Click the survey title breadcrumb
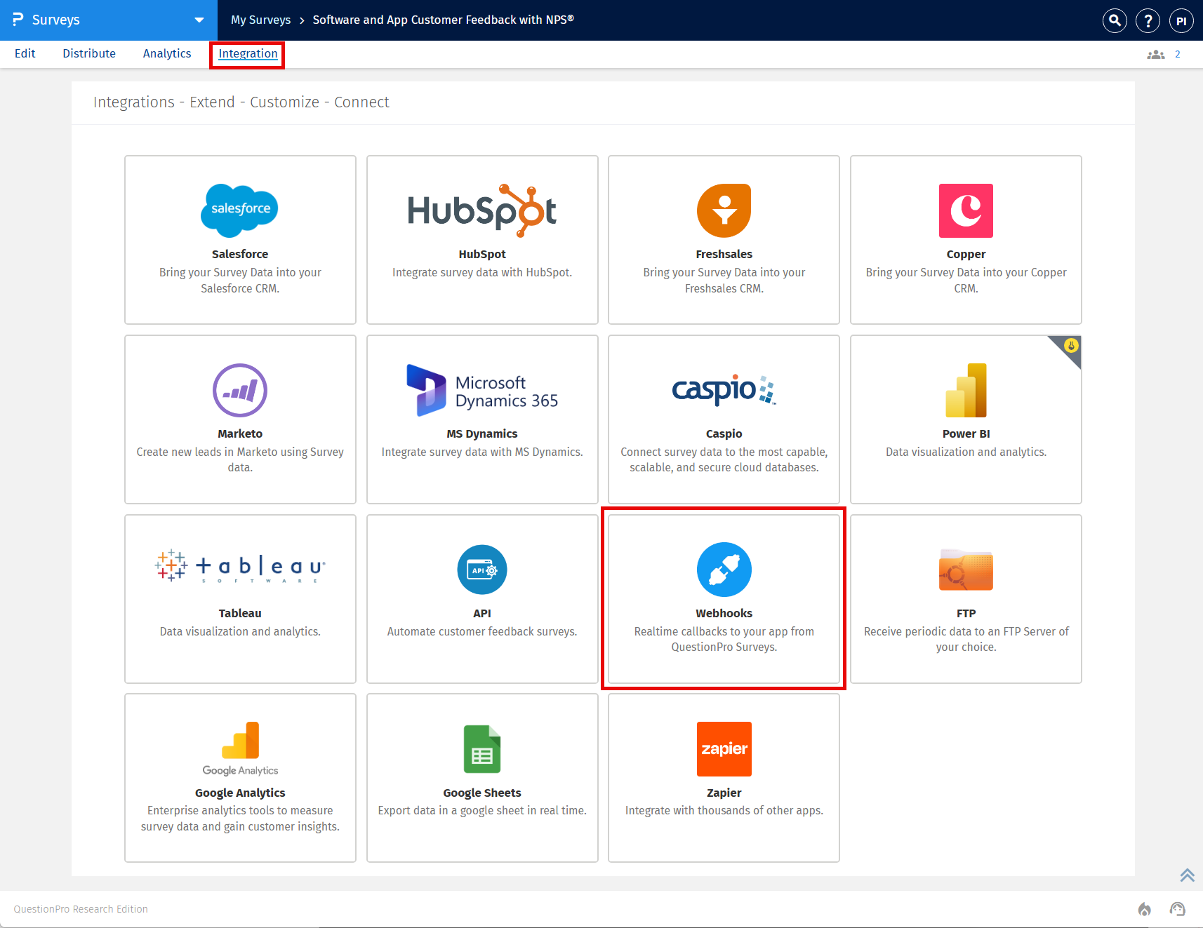Viewport: 1203px width, 928px height. coord(443,20)
